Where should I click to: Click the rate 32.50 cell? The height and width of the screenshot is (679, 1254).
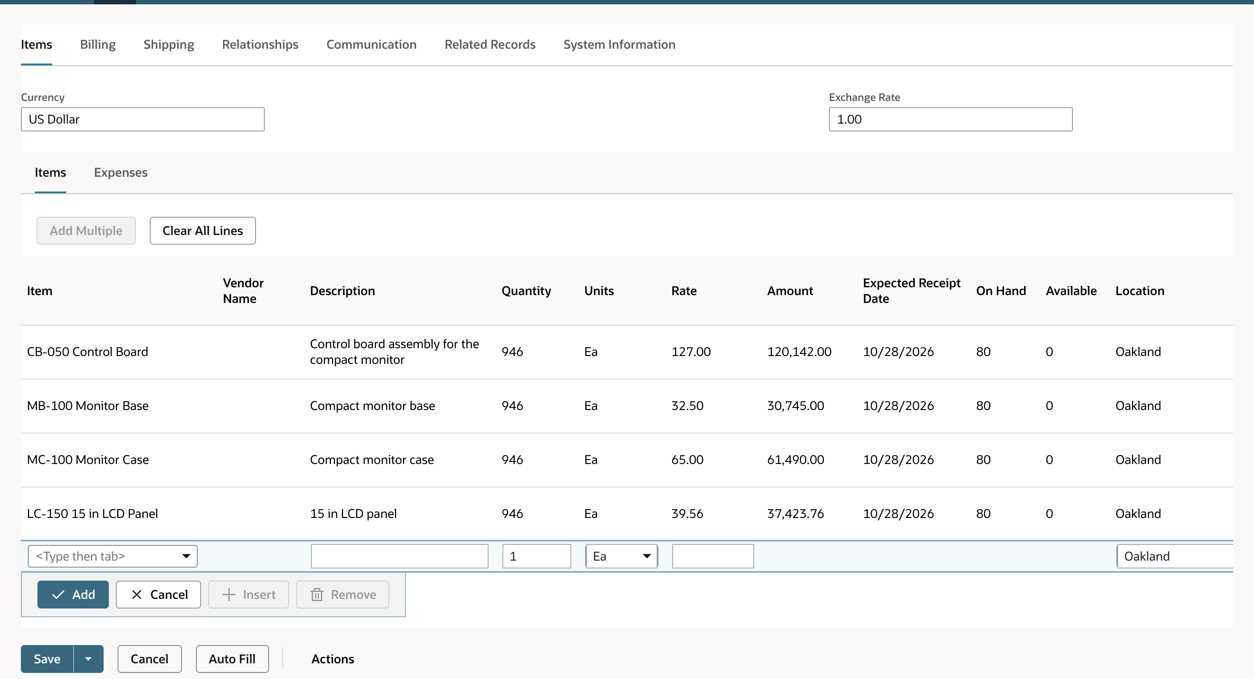point(688,406)
